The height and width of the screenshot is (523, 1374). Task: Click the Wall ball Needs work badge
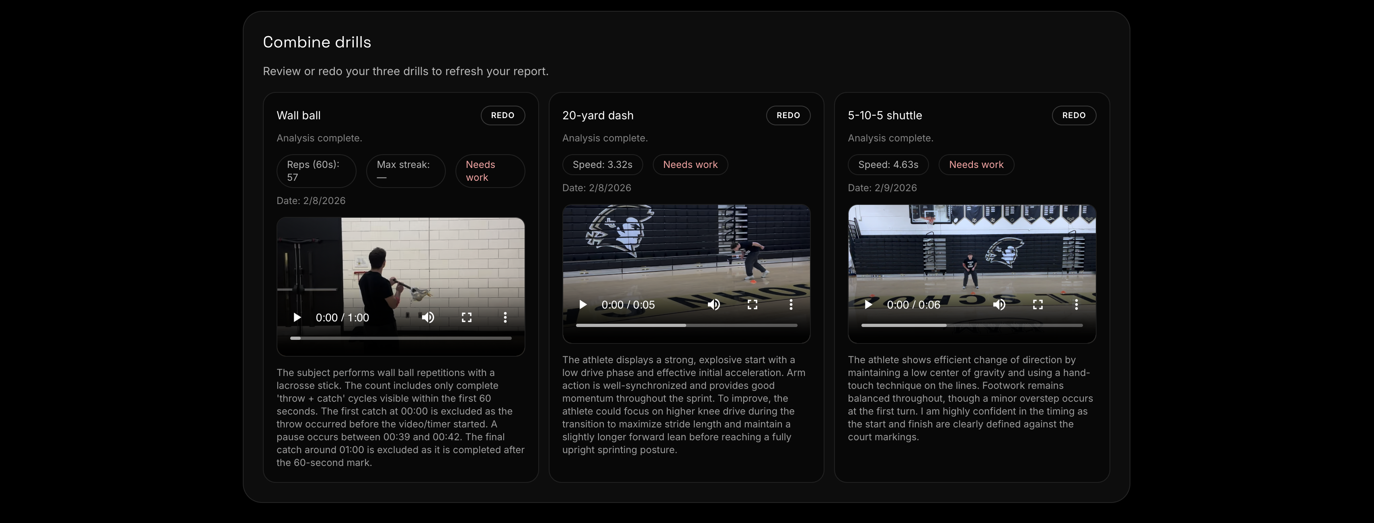(490, 171)
